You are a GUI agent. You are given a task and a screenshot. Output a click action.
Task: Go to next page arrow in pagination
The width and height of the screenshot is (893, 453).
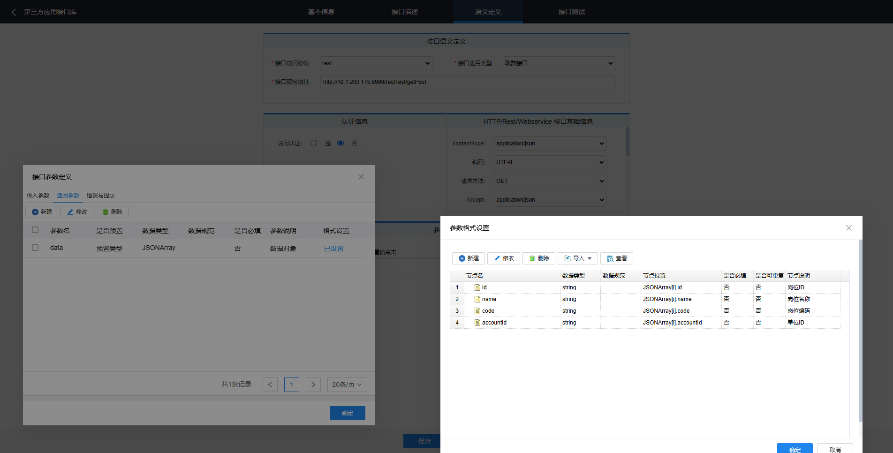point(313,385)
